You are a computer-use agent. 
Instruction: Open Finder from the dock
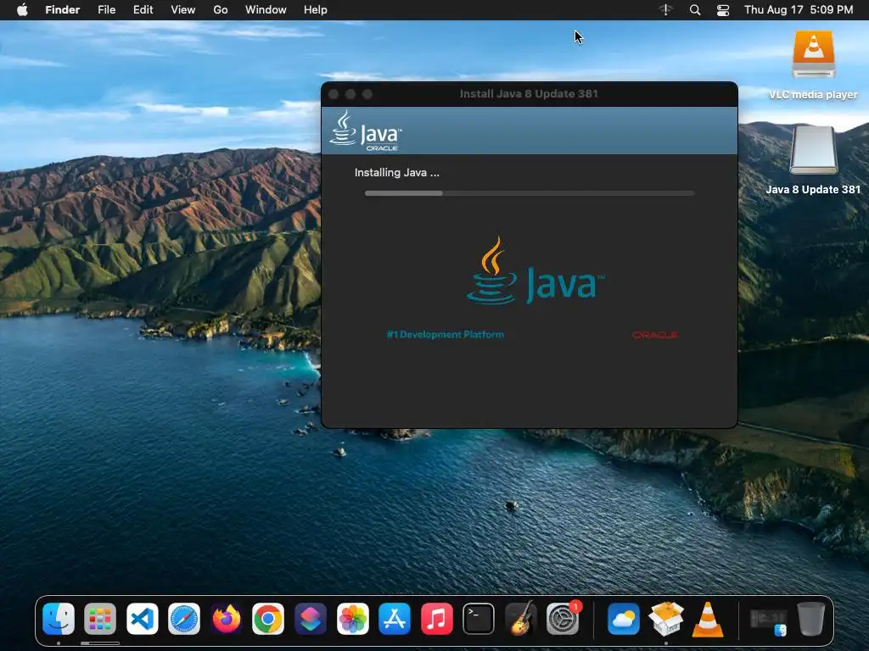coord(59,619)
